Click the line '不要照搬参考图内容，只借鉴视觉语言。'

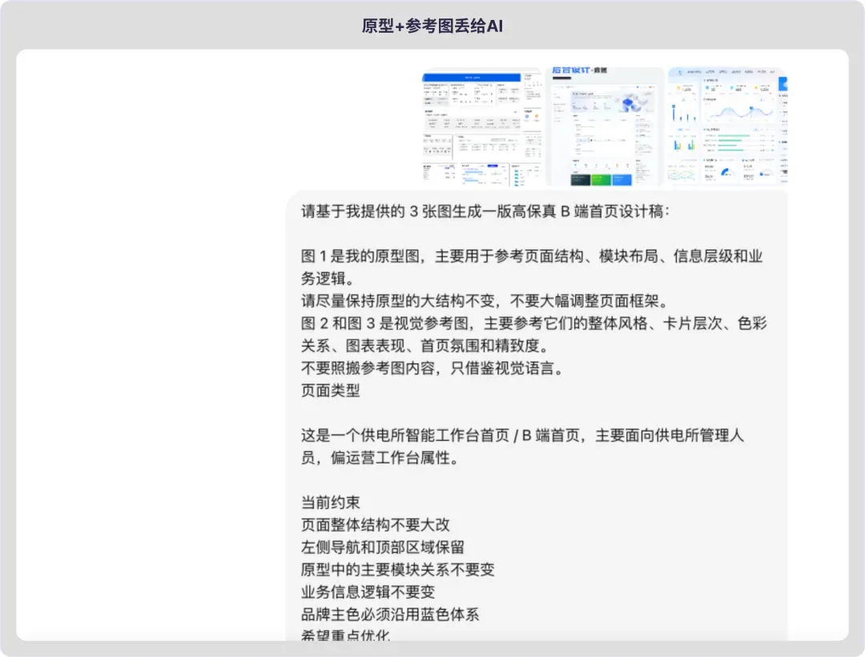point(432,368)
